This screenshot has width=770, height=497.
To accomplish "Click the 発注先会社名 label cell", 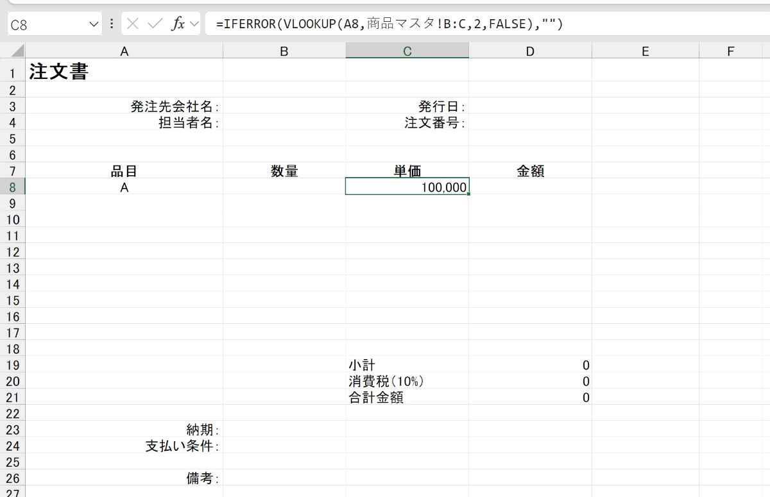I will click(x=124, y=106).
